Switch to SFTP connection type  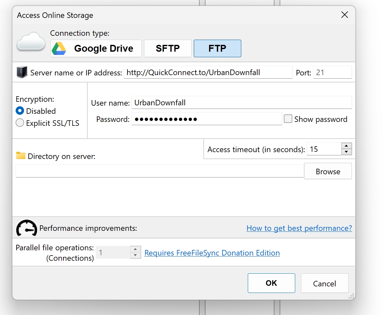168,48
